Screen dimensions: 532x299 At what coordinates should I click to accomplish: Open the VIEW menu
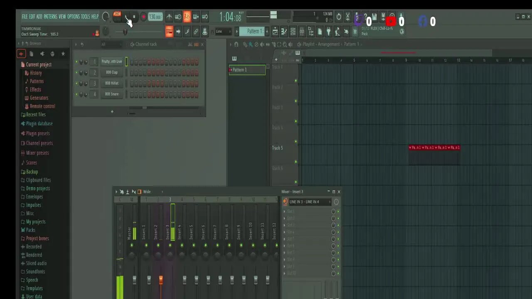point(62,17)
